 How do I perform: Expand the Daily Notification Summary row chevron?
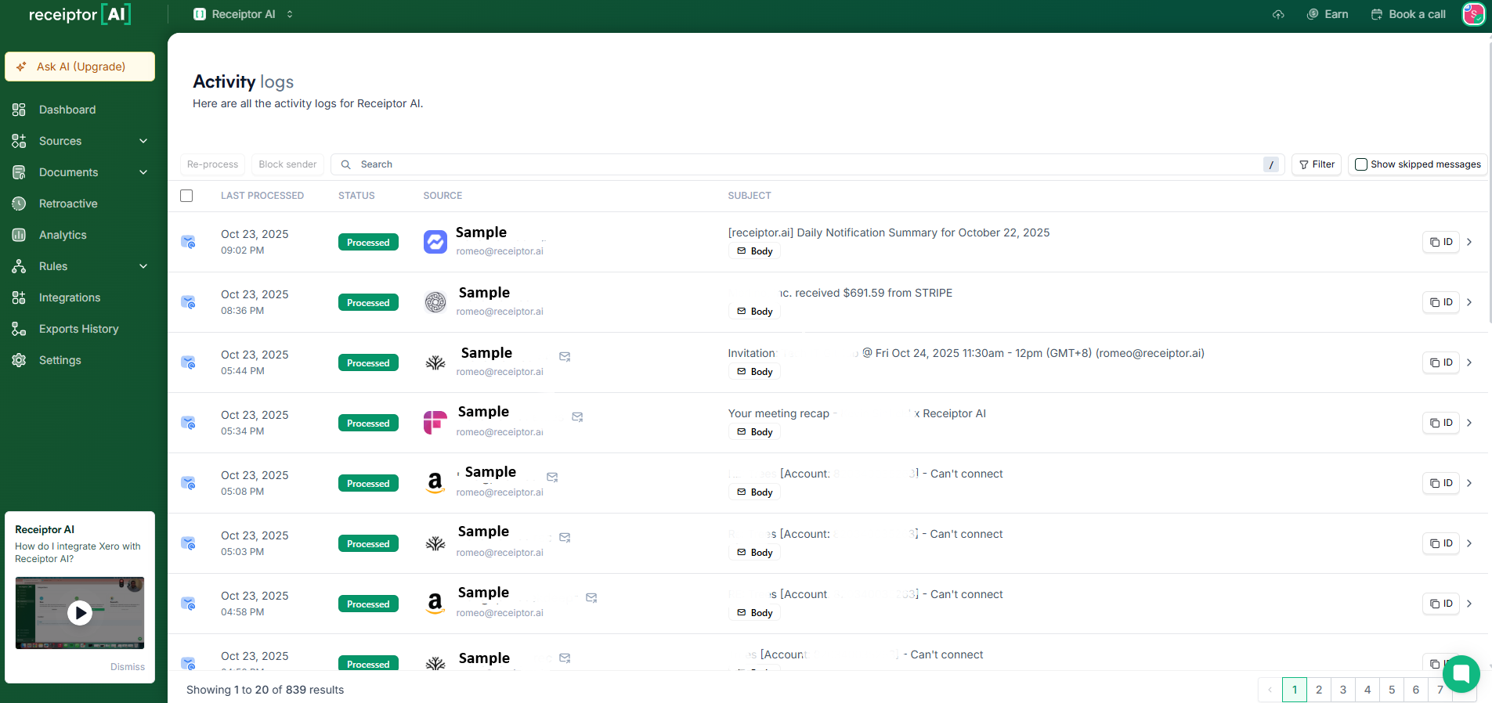point(1469,242)
